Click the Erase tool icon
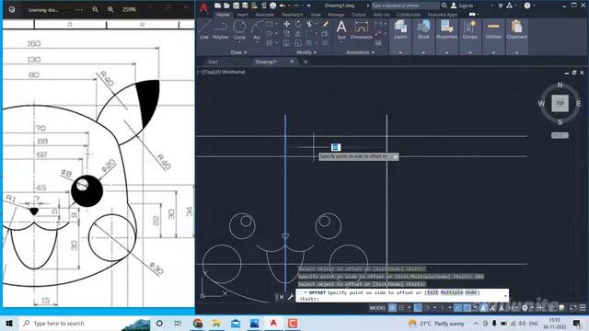The width and height of the screenshot is (589, 331). point(326,24)
